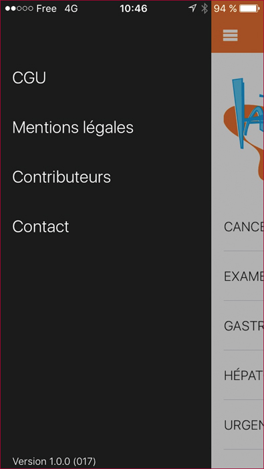This screenshot has height=469, width=264.
Task: Select Contributeurs in side menu
Action: tap(61, 177)
